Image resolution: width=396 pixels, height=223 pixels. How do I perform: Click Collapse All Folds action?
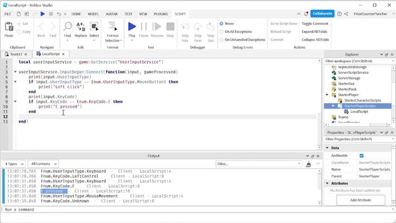coord(315,40)
